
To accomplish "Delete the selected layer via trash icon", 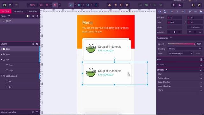I will coord(33,44).
